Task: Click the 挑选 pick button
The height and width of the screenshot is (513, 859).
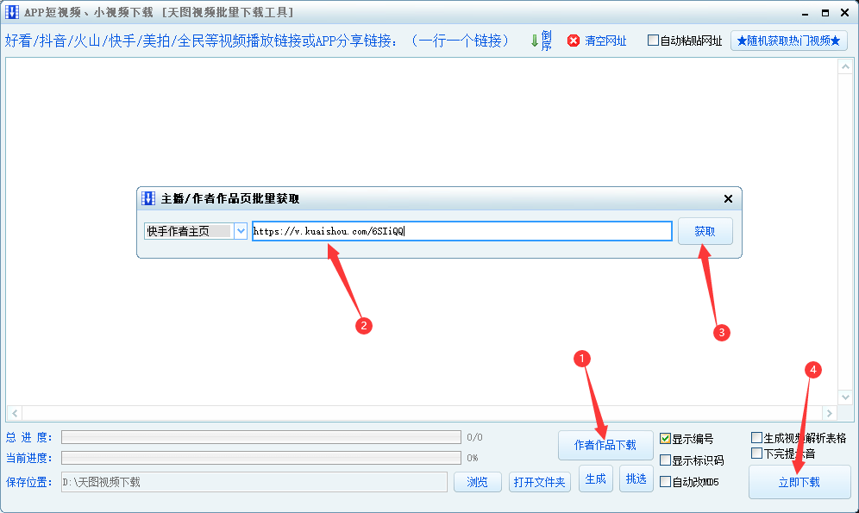Action: point(636,479)
